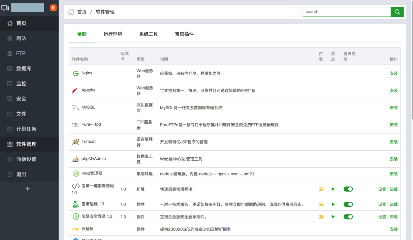The height and width of the screenshot is (240, 413).
Task: Uninstall 宝塔一键部署源码 via 卸载
Action: (393, 189)
